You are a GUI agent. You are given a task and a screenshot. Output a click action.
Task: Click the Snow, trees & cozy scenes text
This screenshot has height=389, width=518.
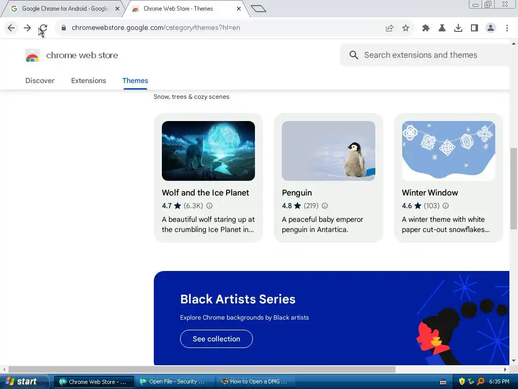pos(191,97)
